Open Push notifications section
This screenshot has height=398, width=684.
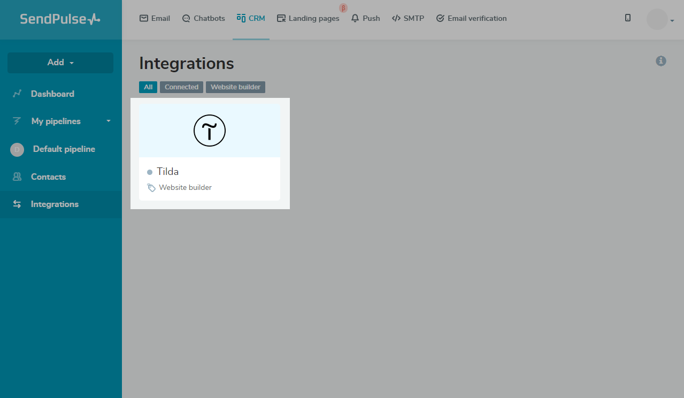click(x=366, y=18)
